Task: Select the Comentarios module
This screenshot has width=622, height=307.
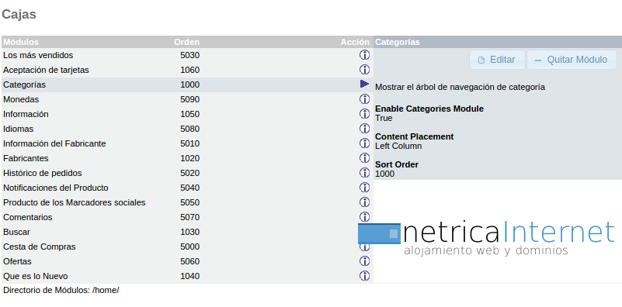Action: (28, 217)
